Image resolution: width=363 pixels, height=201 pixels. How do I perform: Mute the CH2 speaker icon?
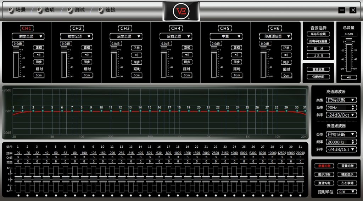pyautogui.click(x=87, y=55)
